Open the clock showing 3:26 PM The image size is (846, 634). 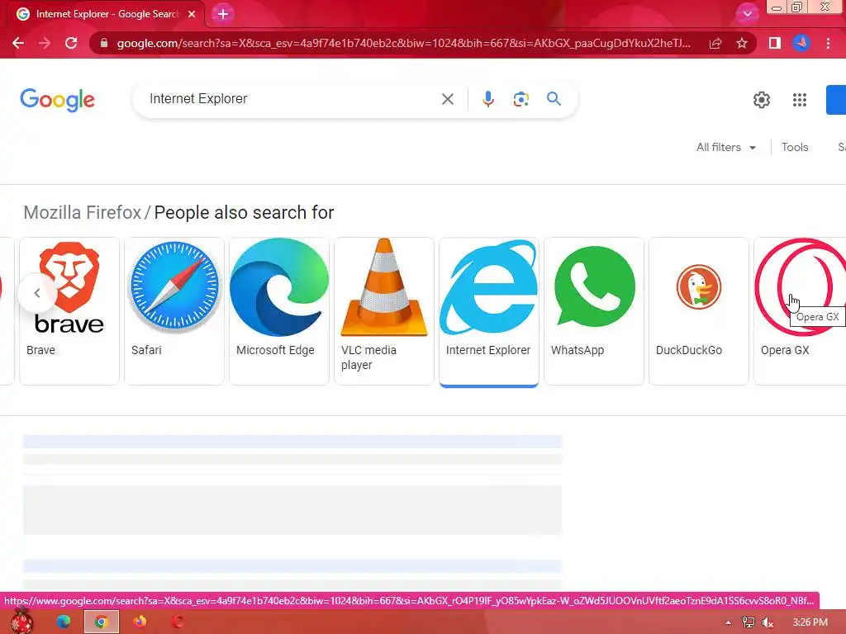[810, 622]
